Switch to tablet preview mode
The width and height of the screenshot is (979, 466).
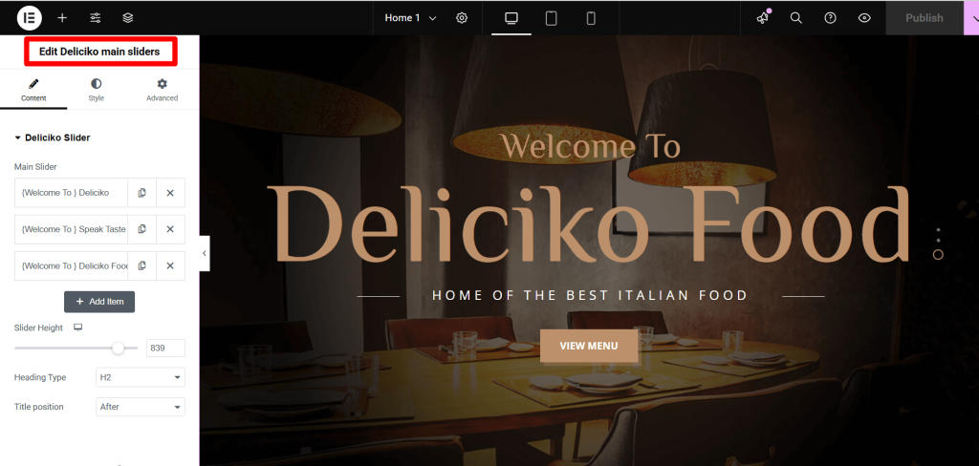tap(552, 18)
